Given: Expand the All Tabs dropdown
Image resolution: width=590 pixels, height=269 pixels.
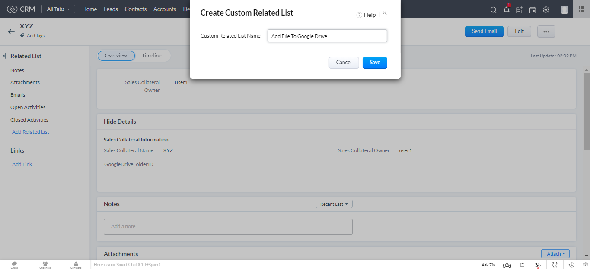Looking at the screenshot, I should click(x=58, y=9).
